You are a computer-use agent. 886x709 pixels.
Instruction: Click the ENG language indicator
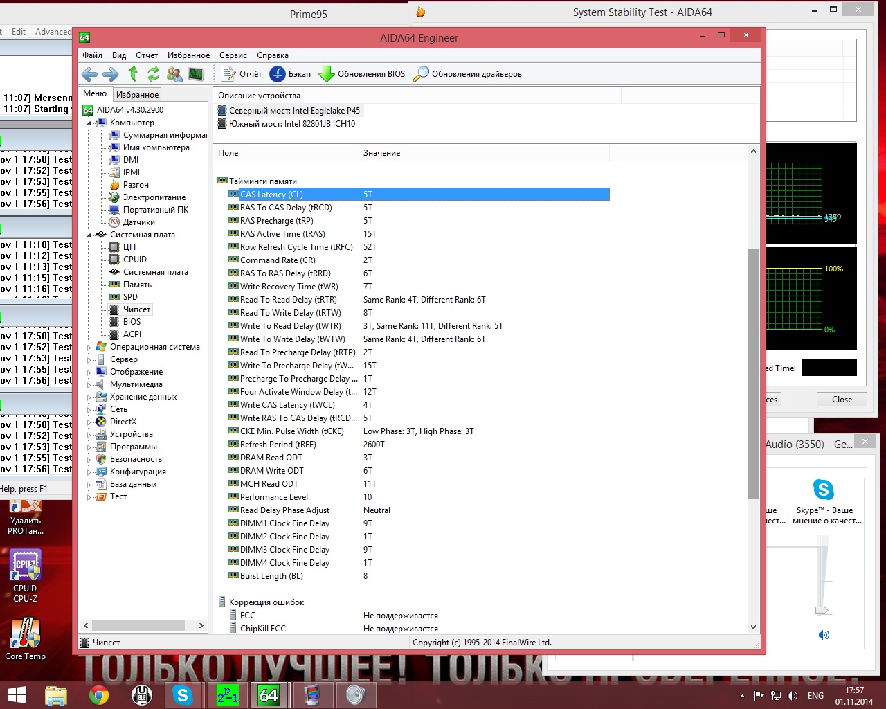click(815, 696)
